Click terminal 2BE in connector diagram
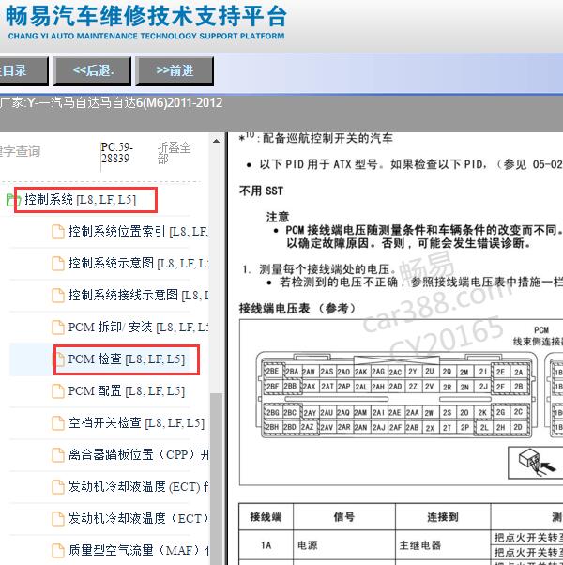Screen dimensions: 563x565 (x=272, y=371)
